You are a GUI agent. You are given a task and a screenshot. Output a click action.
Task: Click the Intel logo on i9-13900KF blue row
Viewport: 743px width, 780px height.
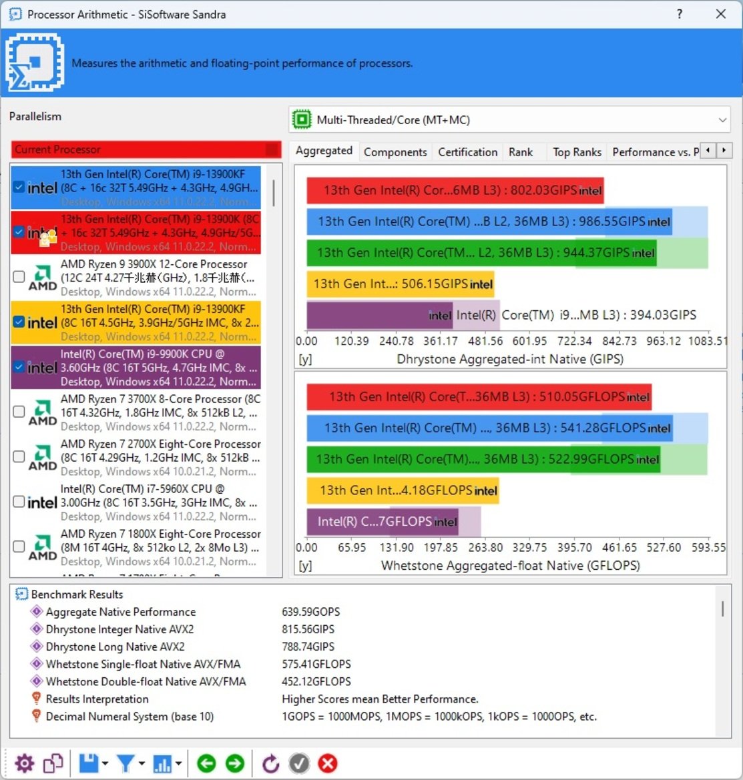click(42, 187)
